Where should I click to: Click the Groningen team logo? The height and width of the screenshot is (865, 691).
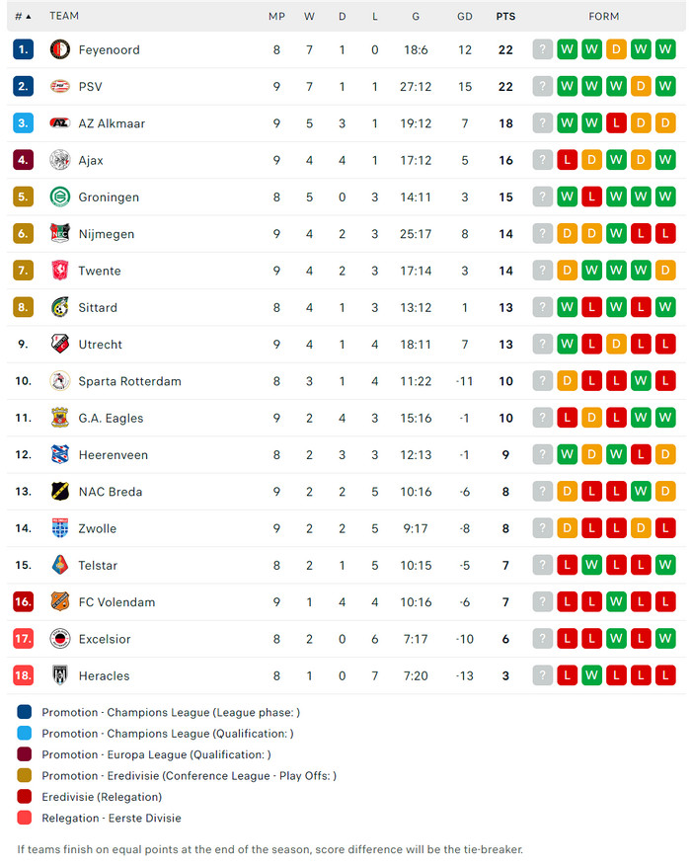[60, 197]
